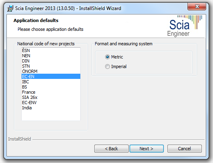Choose STN national code

click(51, 66)
